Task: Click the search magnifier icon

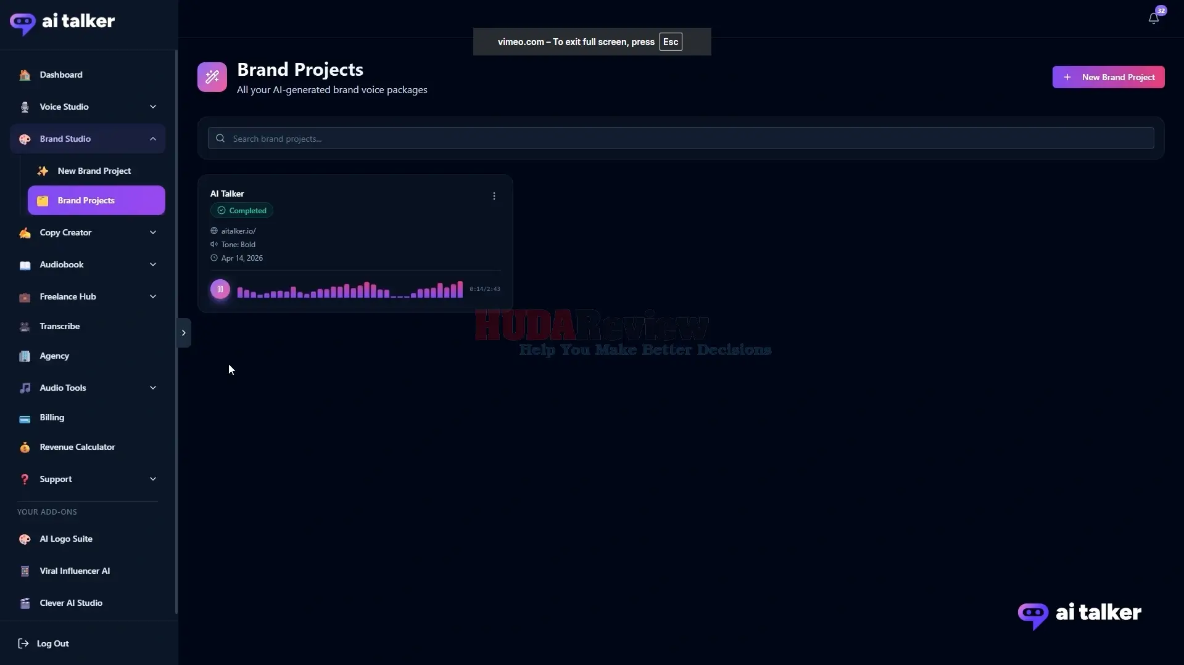Action: click(x=220, y=139)
